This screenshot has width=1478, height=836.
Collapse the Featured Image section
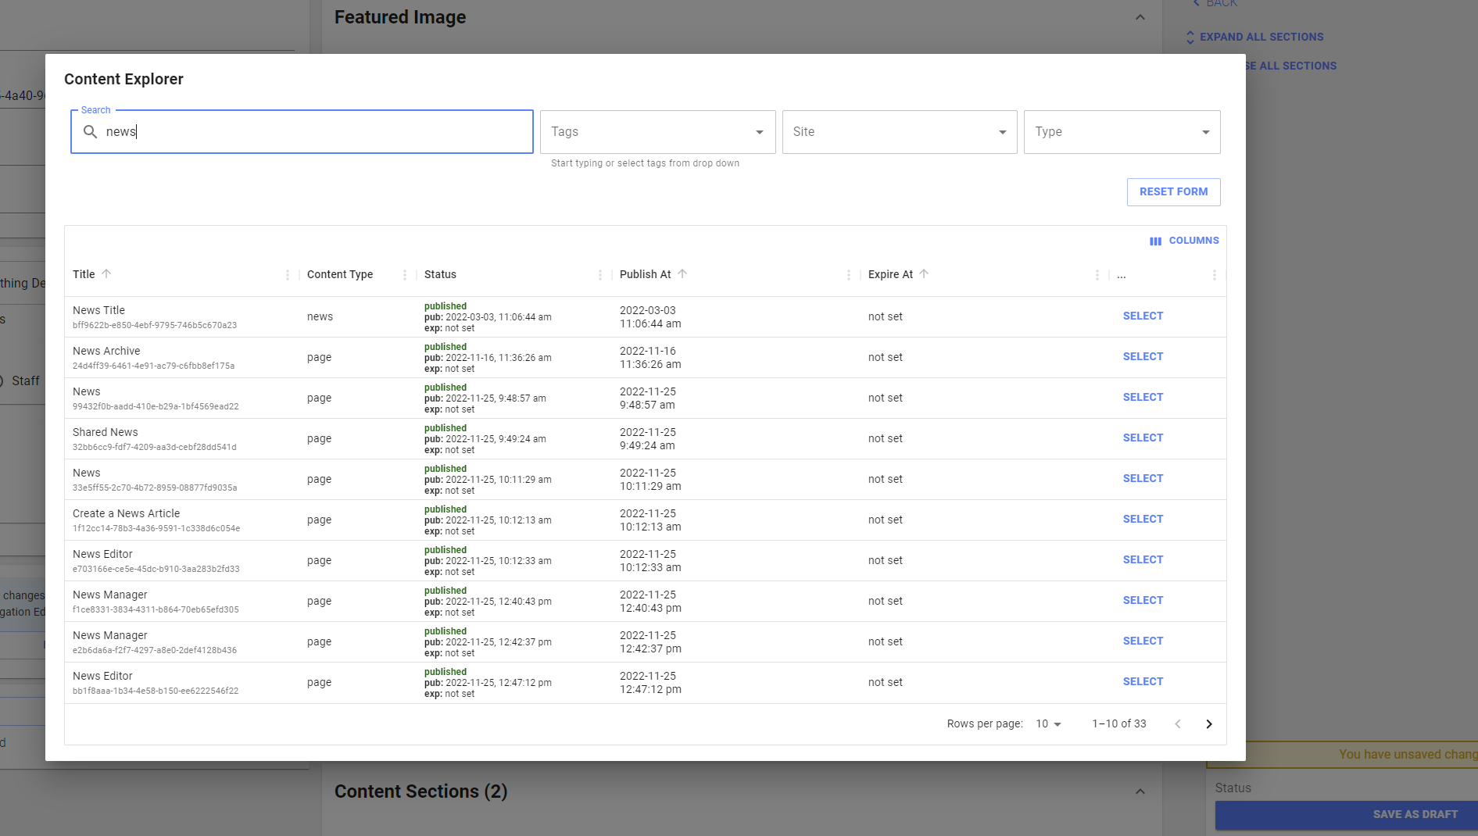click(1140, 16)
